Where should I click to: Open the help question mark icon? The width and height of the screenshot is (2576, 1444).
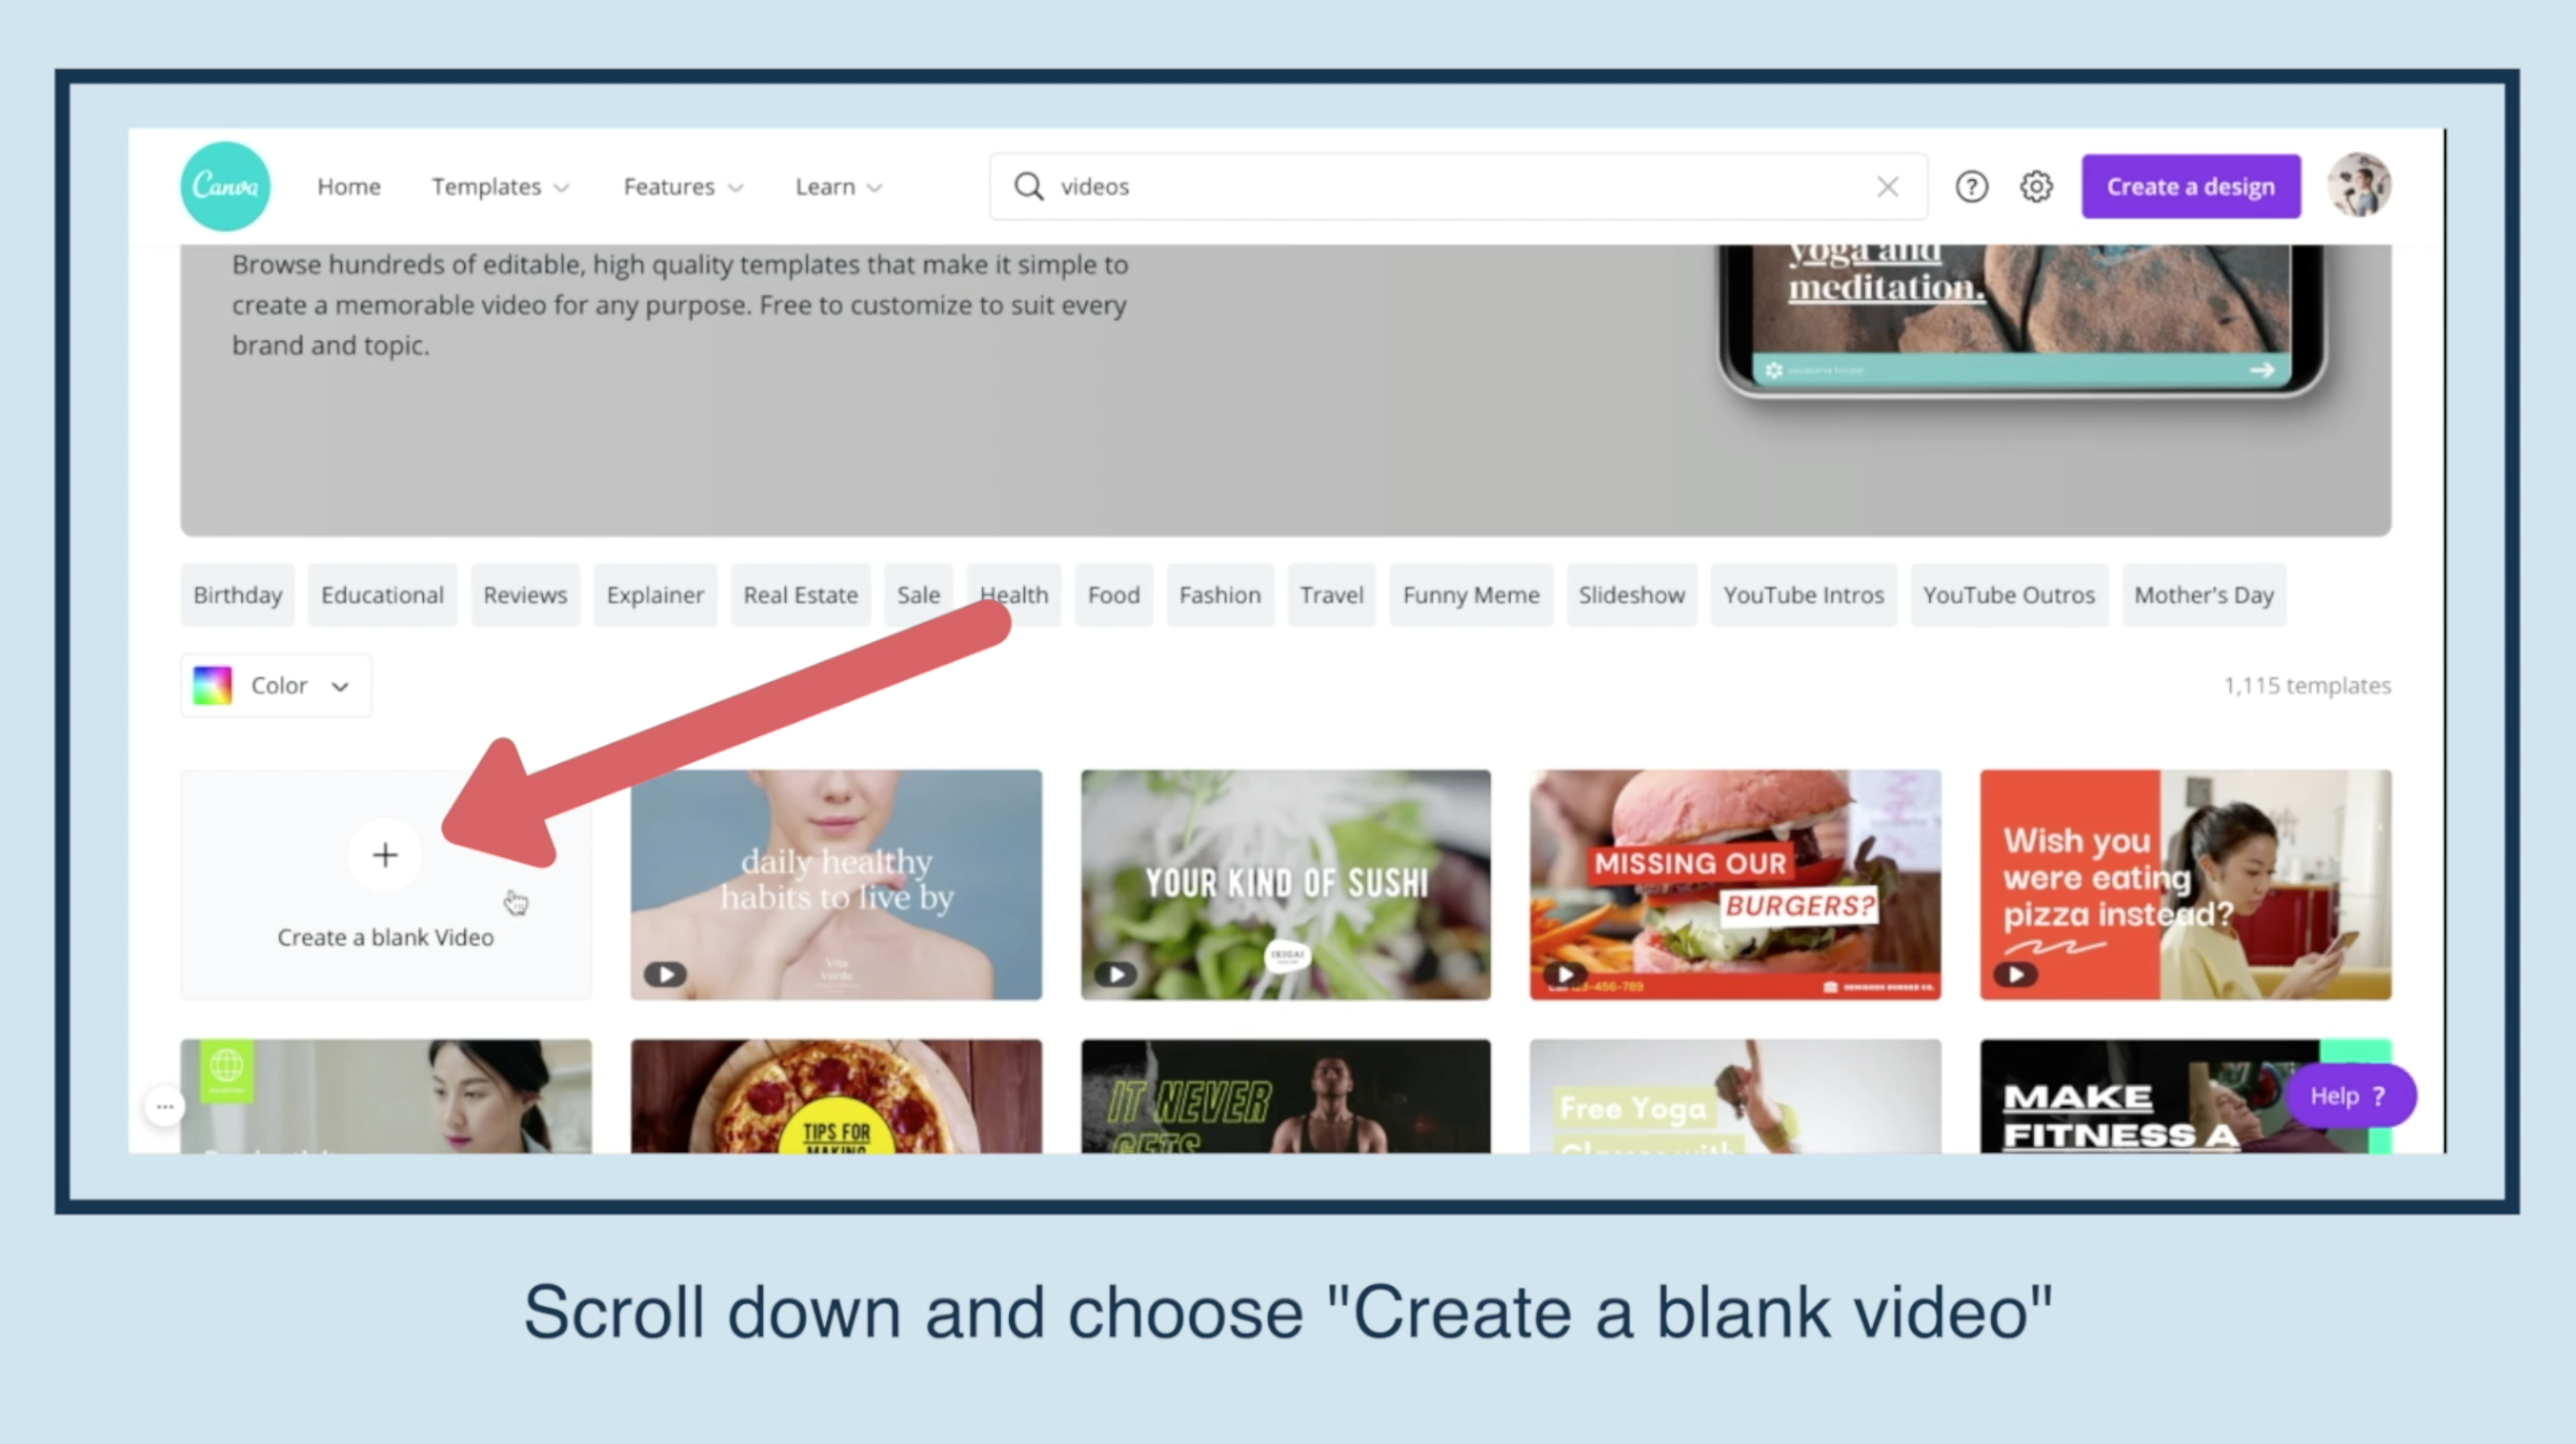coord(1971,187)
